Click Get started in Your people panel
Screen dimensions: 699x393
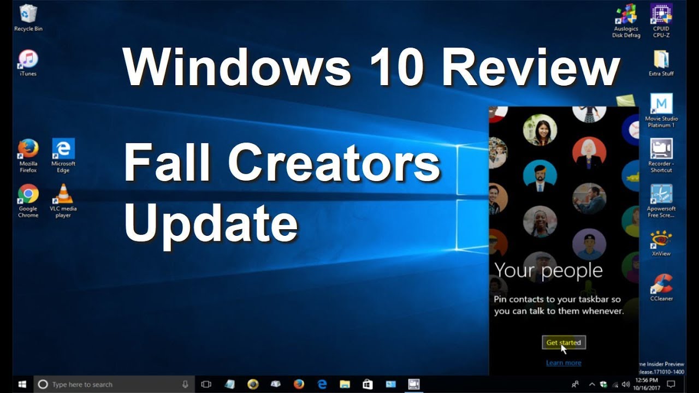564,342
